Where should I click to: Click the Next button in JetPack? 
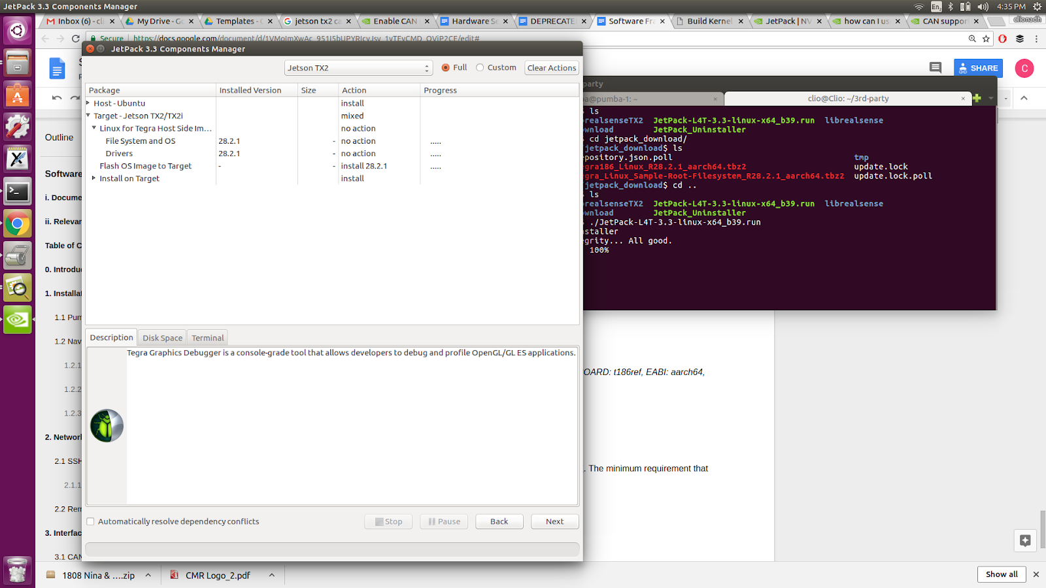coord(554,521)
